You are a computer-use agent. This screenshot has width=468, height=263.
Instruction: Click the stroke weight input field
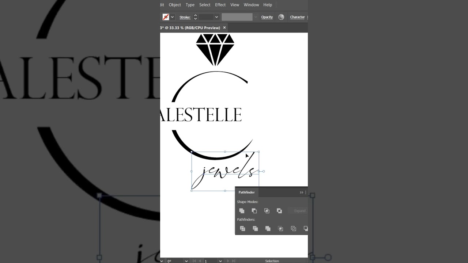pyautogui.click(x=206, y=17)
